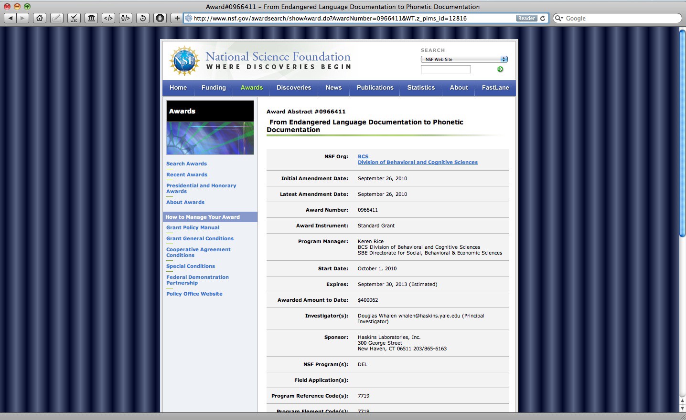Open Division of Behavioral and Cognitive Sciences link
This screenshot has width=686, height=420.
(x=418, y=162)
